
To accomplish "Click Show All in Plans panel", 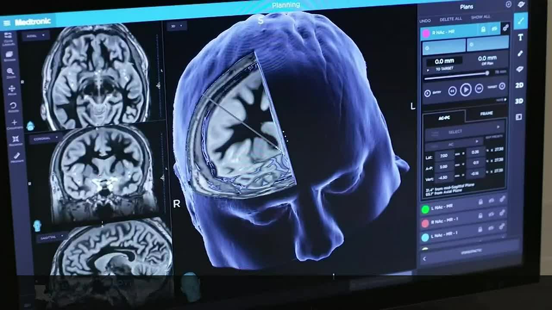I will click(x=480, y=17).
